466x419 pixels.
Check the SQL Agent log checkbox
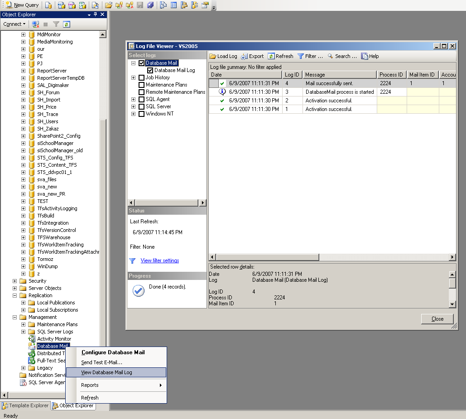141,99
